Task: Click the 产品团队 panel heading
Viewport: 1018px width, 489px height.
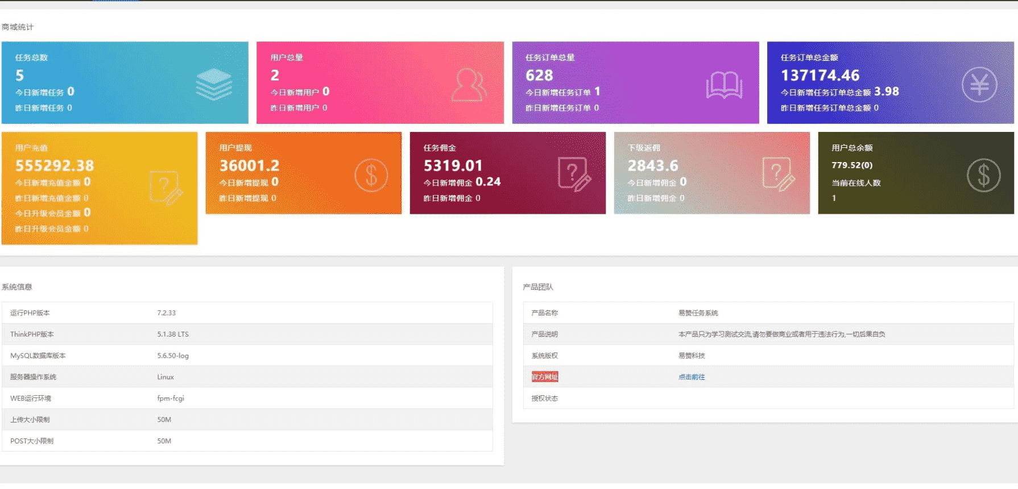Action: [x=538, y=287]
